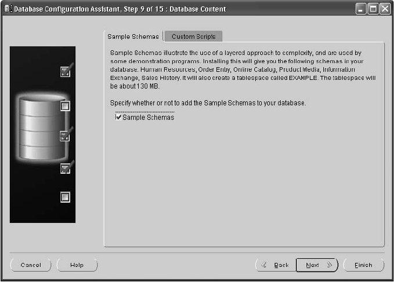Close the Database Configuration Assistant window
The image size is (394, 282).
tap(385, 9)
